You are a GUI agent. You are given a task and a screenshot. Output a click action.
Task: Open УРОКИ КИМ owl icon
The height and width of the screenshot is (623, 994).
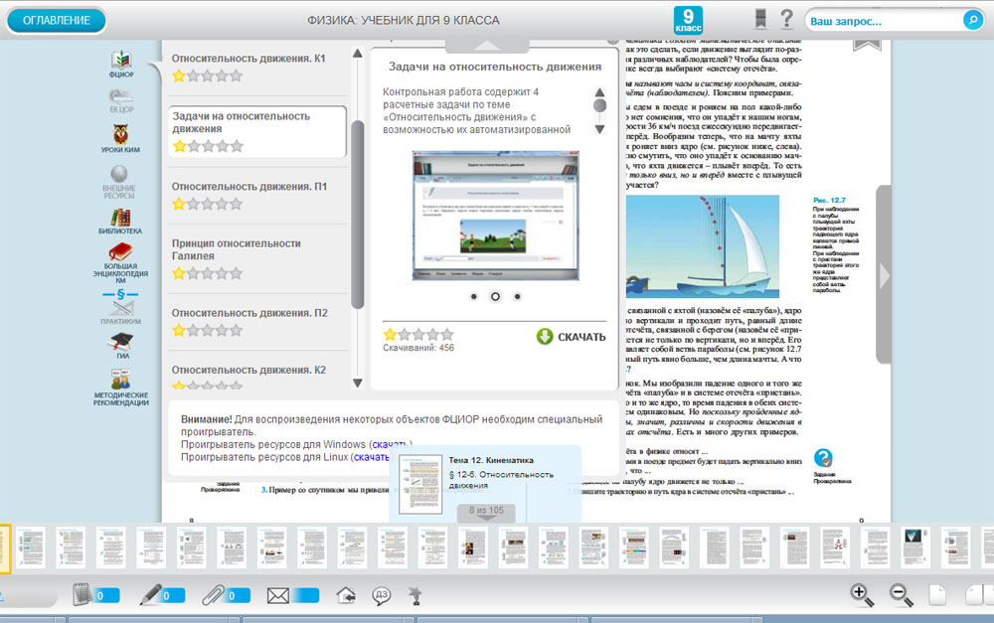[x=120, y=137]
